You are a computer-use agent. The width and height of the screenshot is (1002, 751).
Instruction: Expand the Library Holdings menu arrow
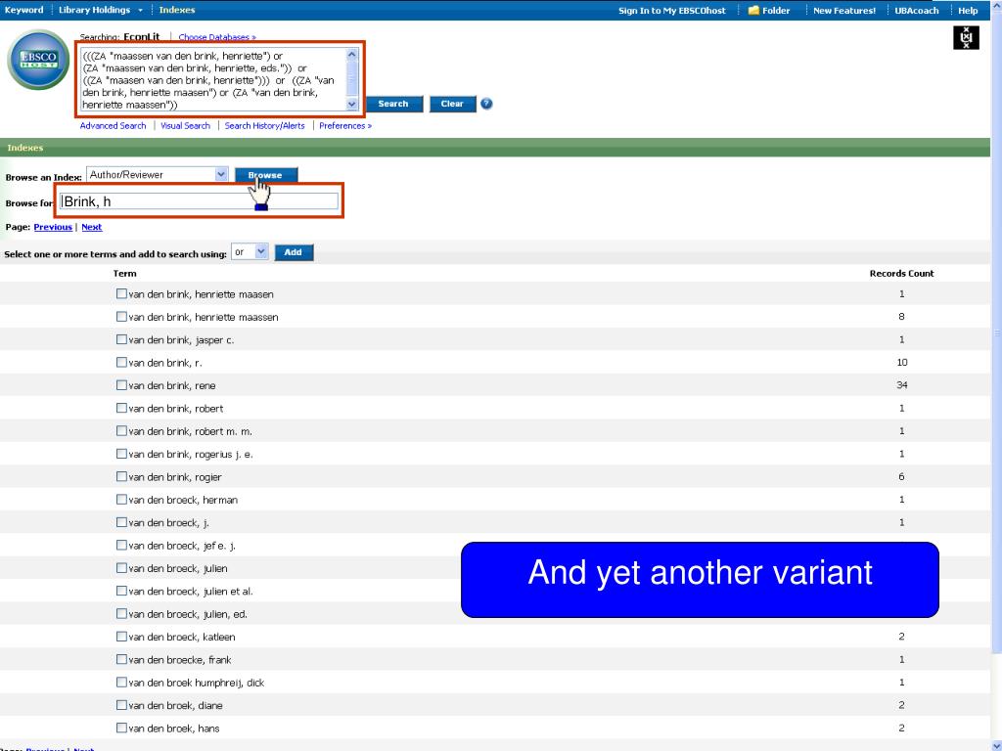[x=141, y=10]
